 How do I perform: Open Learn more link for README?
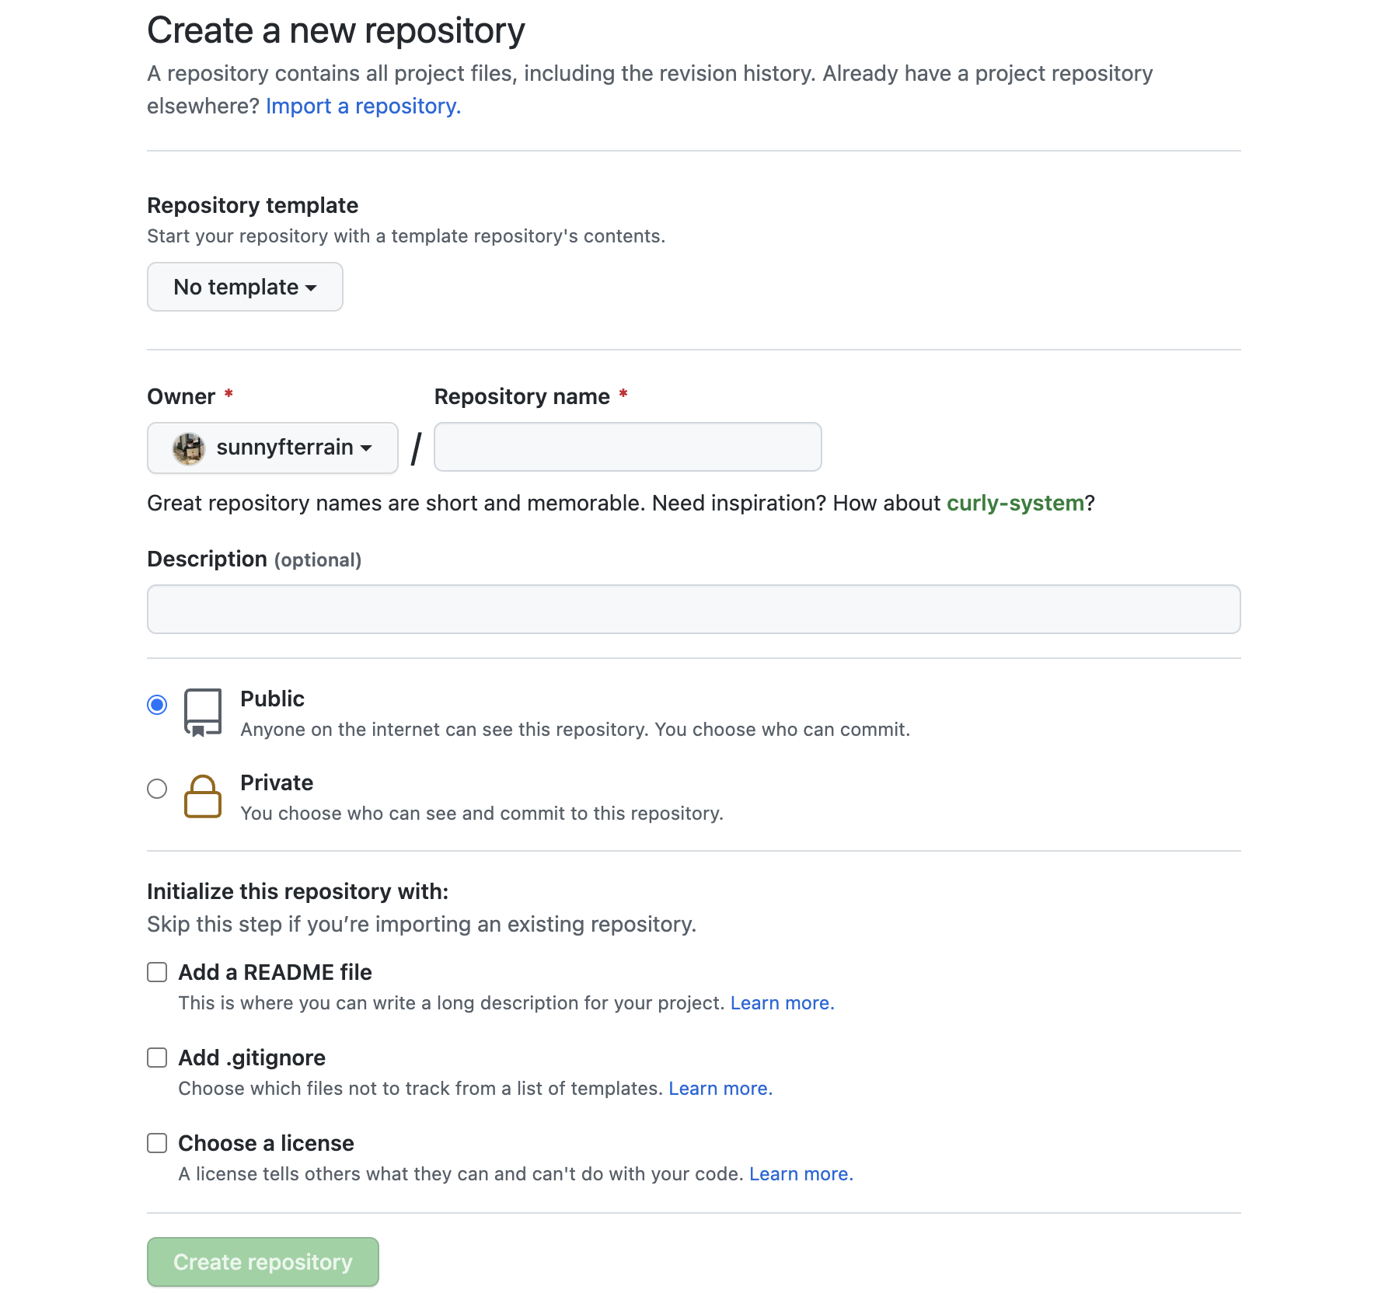pyautogui.click(x=782, y=1003)
